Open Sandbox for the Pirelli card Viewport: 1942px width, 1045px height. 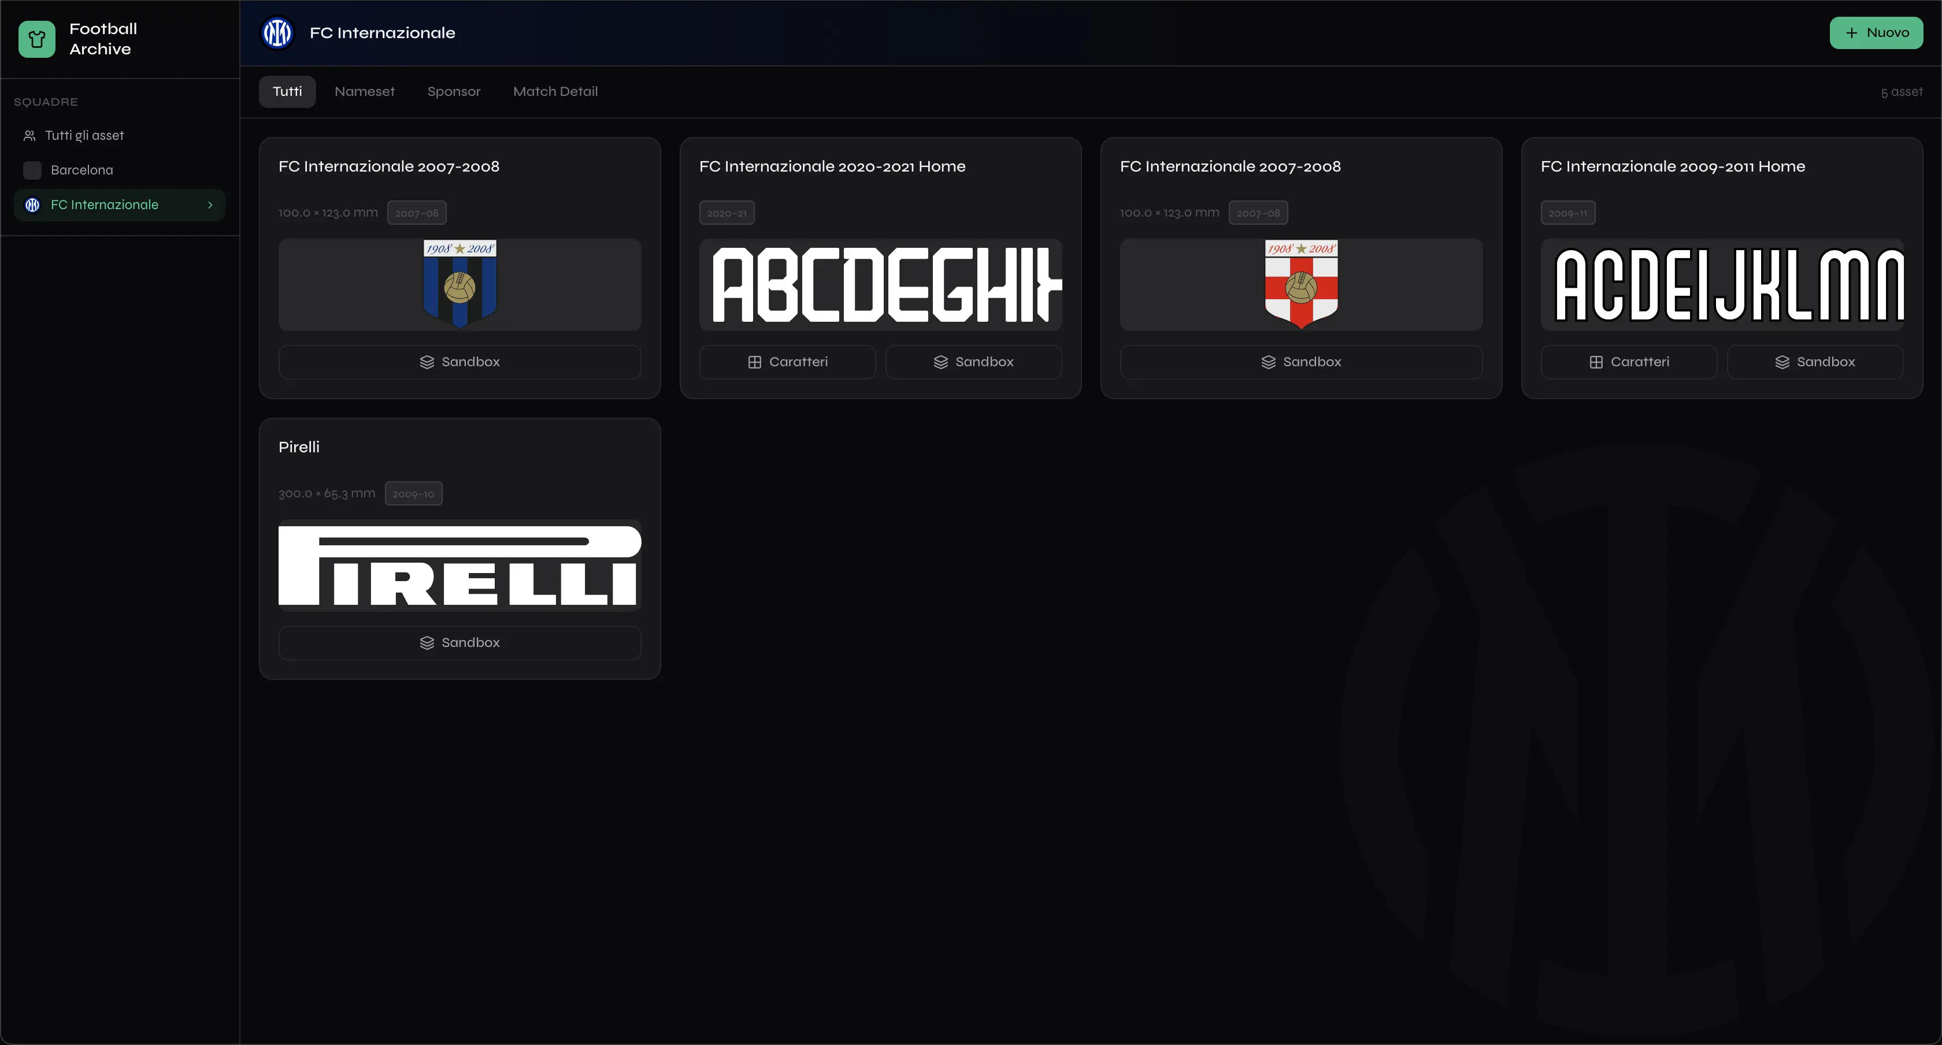460,644
